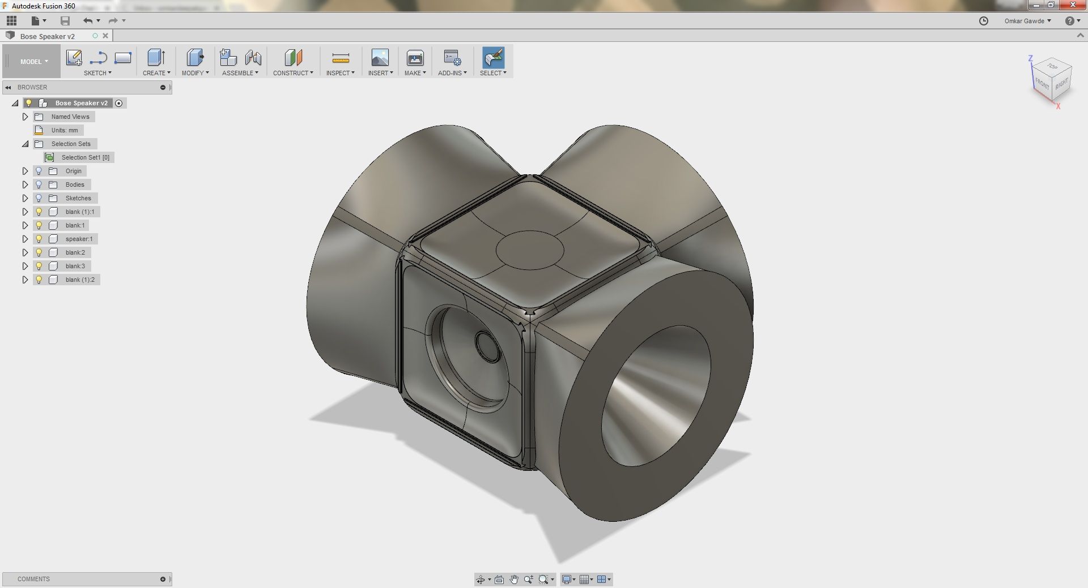This screenshot has width=1088, height=588.
Task: Expand the COMMENTS panel plus button
Action: (x=163, y=579)
